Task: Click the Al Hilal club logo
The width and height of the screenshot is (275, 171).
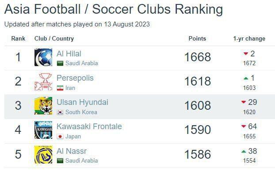Action: tap(43, 57)
